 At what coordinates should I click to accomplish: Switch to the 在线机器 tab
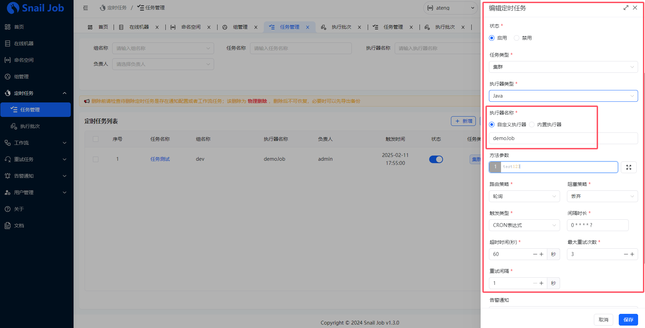(x=139, y=27)
